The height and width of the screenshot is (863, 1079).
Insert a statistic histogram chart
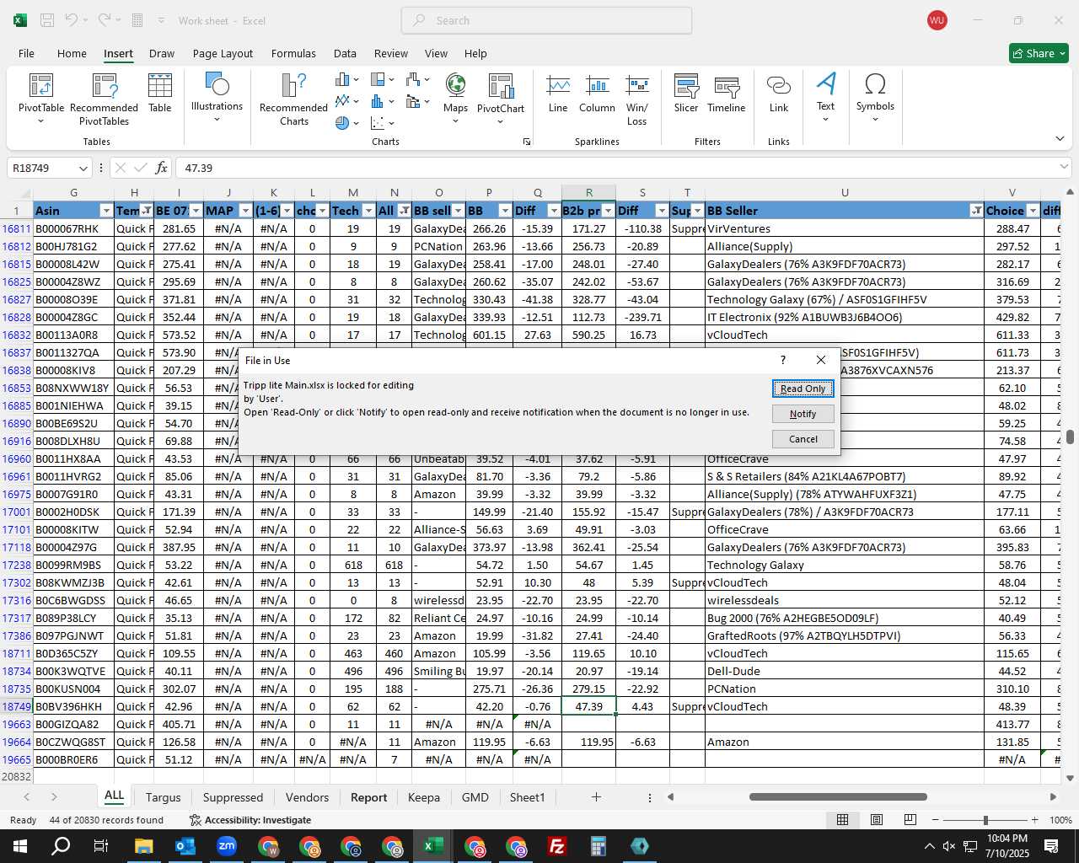click(x=382, y=101)
